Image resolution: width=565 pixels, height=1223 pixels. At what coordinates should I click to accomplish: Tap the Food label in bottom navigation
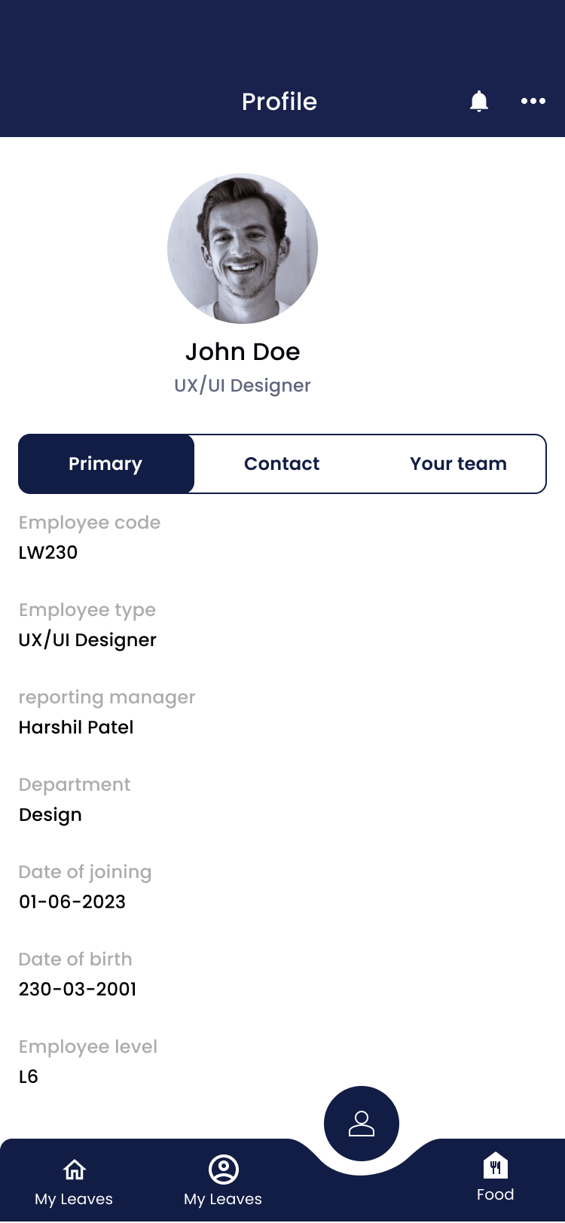[496, 1195]
